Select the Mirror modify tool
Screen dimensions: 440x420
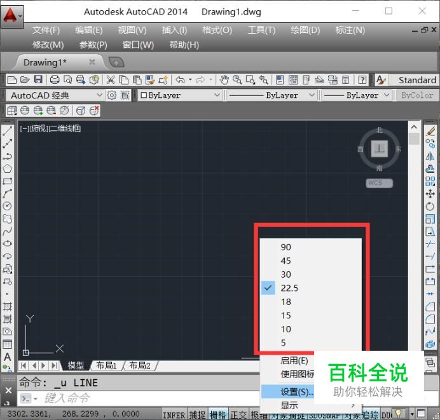430,156
